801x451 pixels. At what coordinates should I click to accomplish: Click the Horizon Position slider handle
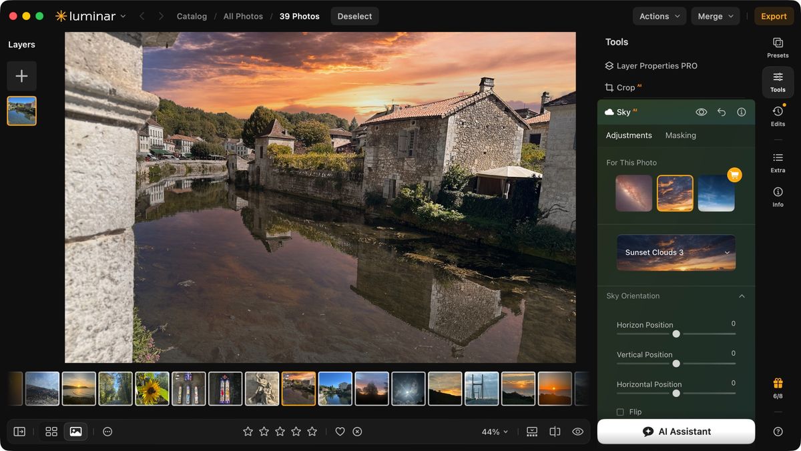click(x=676, y=334)
